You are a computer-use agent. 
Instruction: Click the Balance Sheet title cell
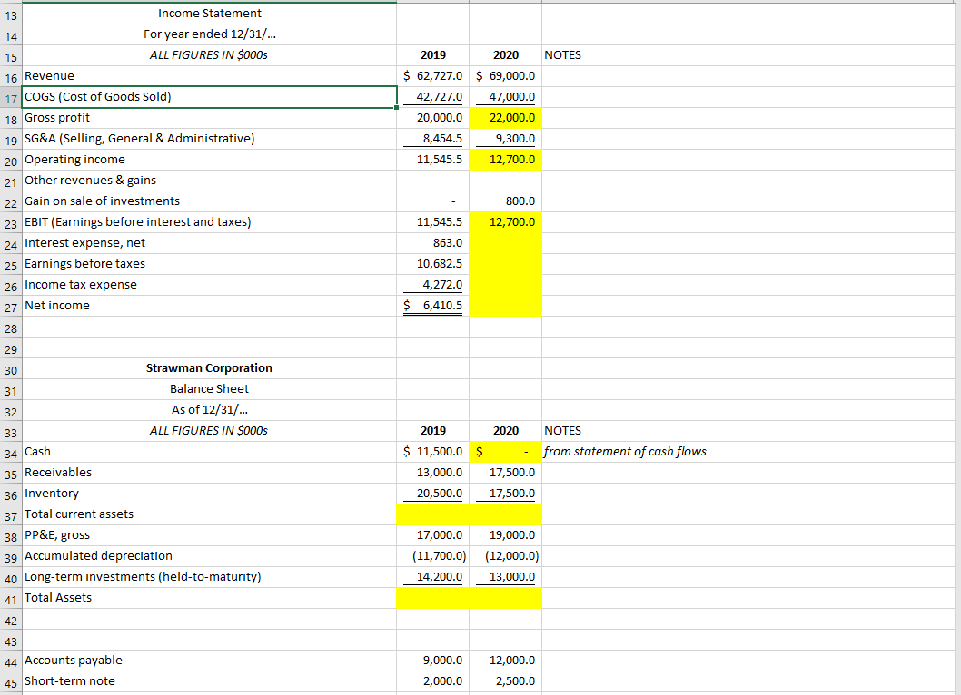click(209, 388)
